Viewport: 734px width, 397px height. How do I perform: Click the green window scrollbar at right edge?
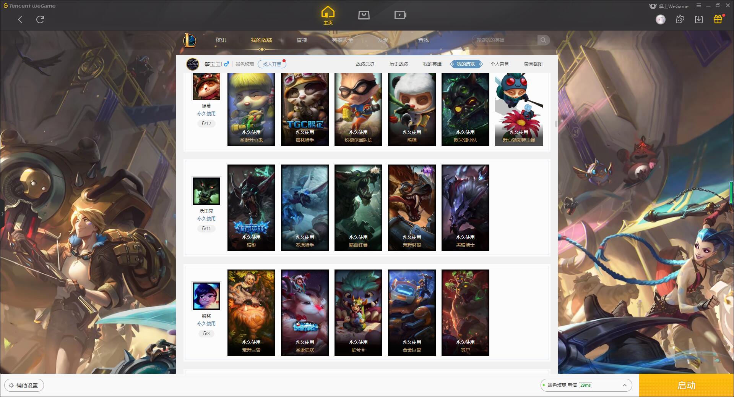tap(731, 193)
